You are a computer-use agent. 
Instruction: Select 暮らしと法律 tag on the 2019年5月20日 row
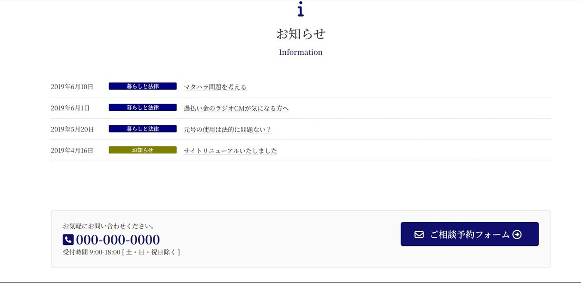[143, 129]
